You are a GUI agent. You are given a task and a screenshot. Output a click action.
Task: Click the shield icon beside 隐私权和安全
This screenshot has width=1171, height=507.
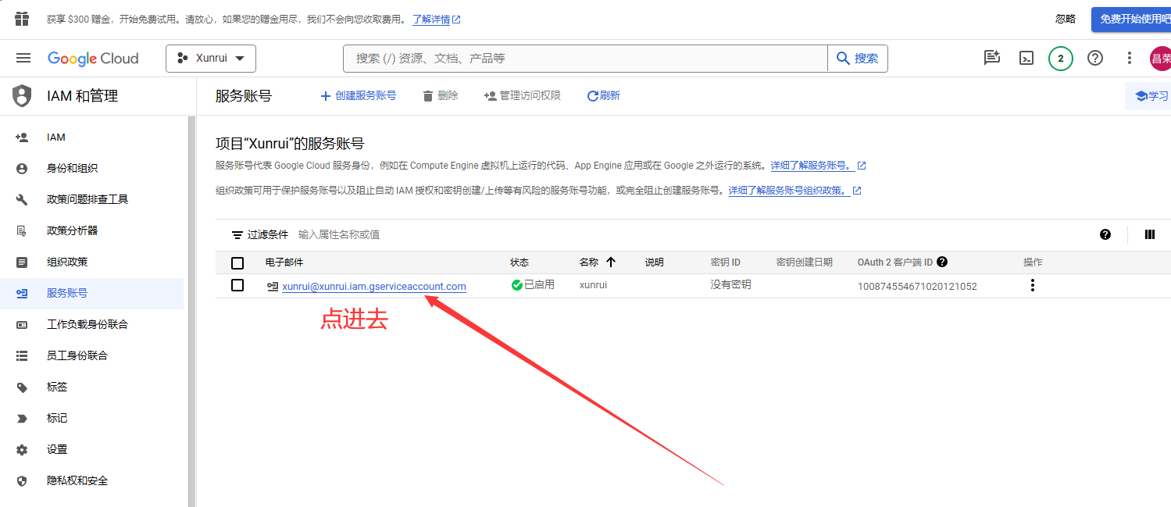(22, 480)
